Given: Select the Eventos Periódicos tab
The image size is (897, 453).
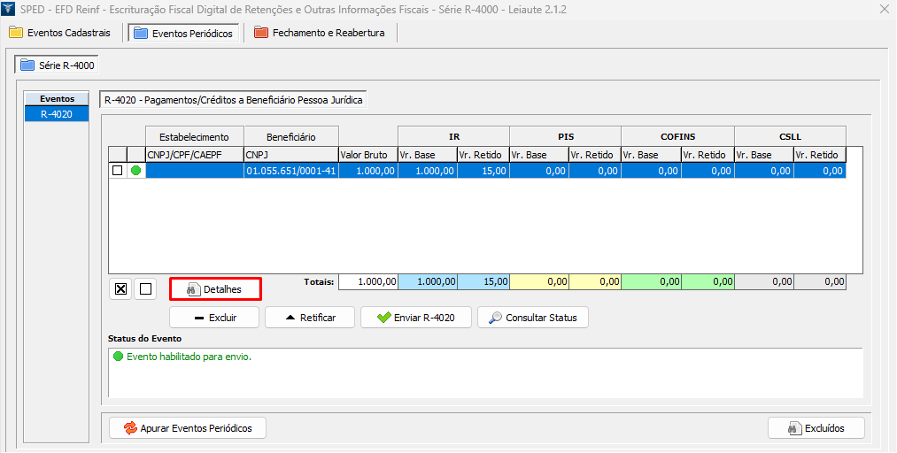Looking at the screenshot, I should (183, 33).
